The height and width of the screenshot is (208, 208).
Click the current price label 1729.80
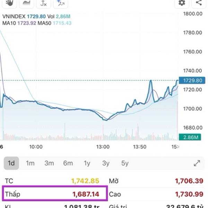click(x=190, y=80)
